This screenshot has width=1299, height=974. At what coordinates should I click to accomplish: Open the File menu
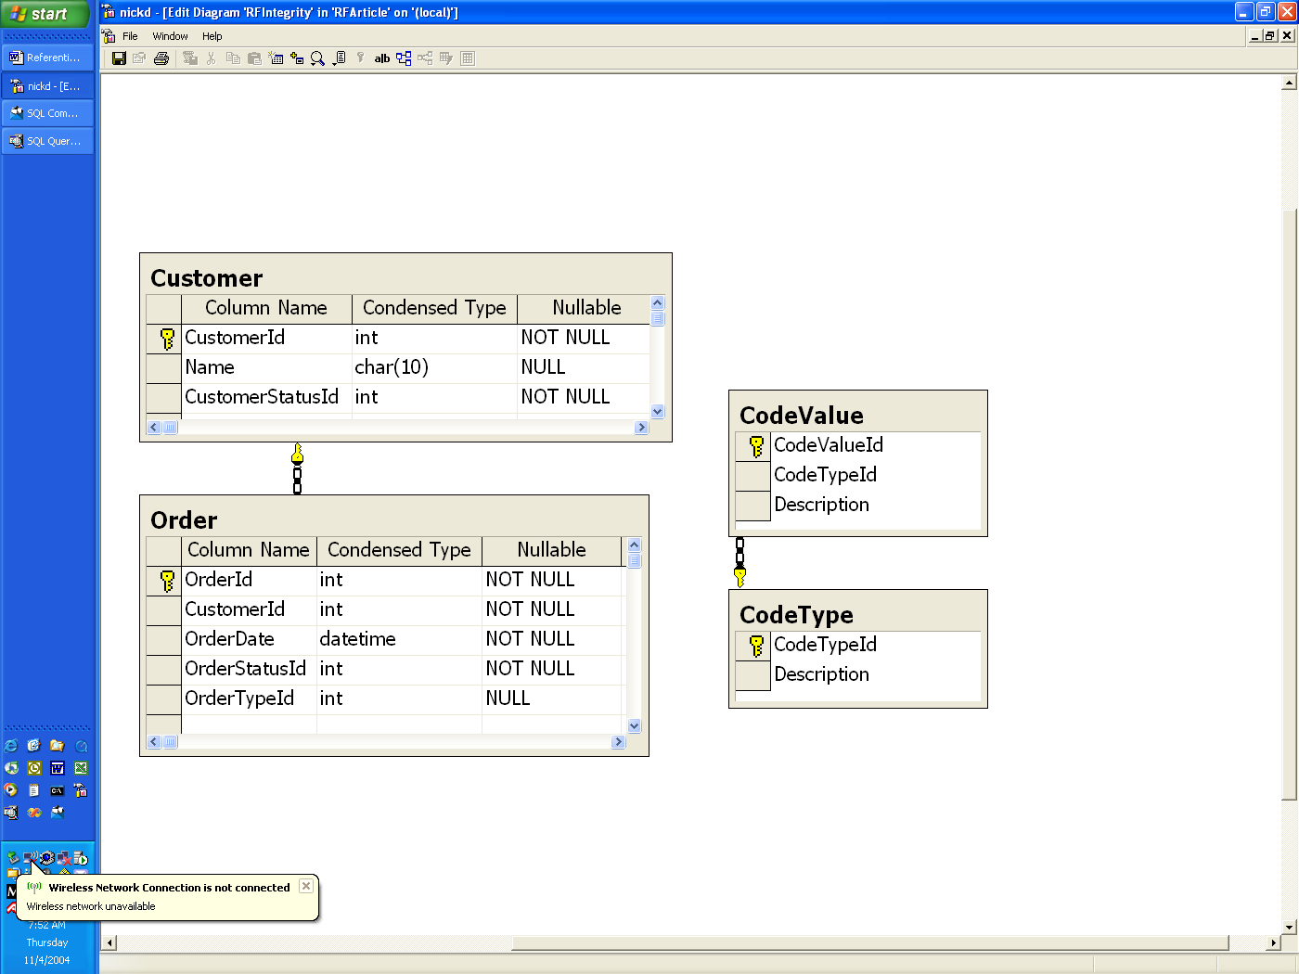tap(130, 36)
